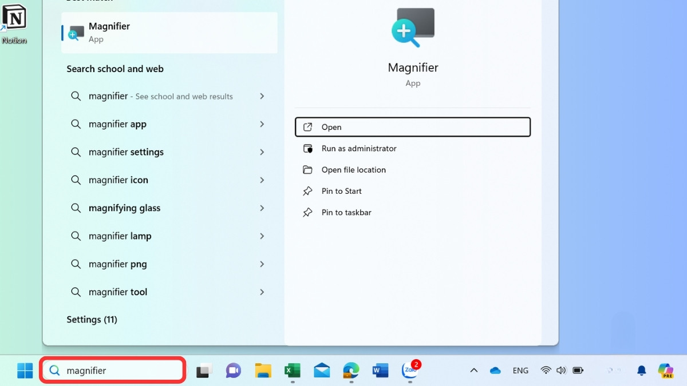Click the Task View icon

[204, 371]
